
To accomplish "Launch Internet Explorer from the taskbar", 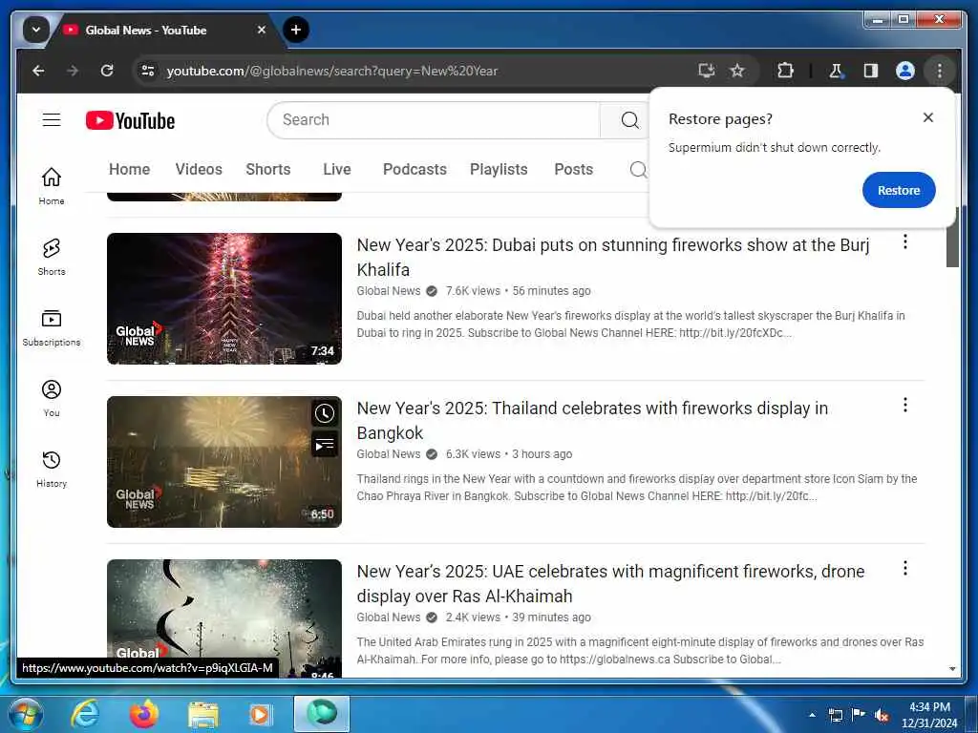I will (x=84, y=714).
